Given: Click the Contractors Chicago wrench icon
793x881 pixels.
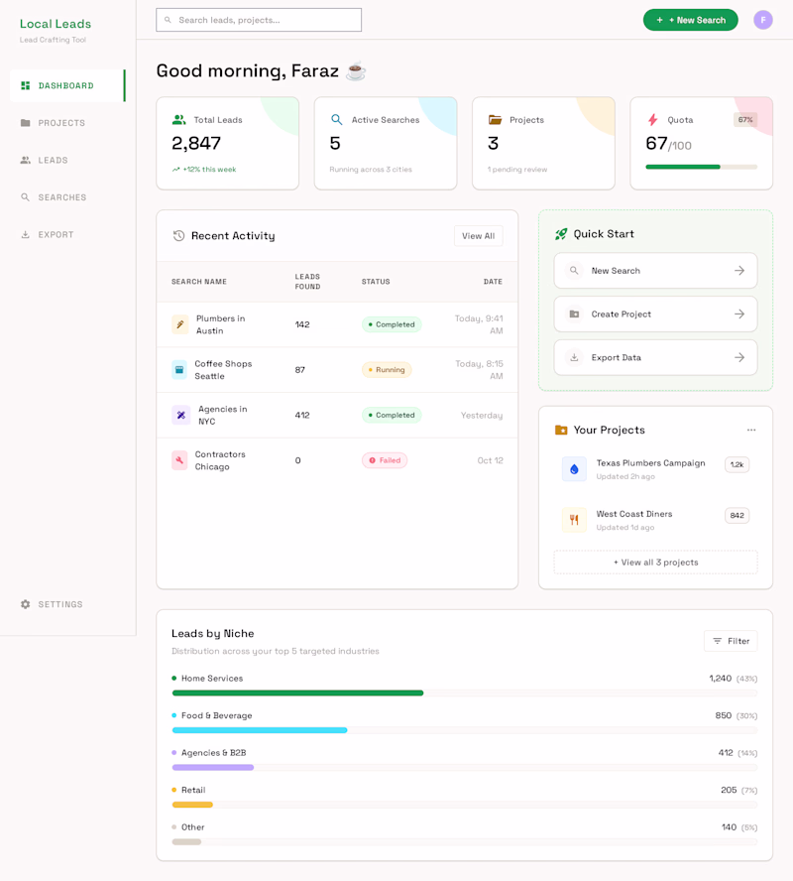Looking at the screenshot, I should pyautogui.click(x=179, y=460).
